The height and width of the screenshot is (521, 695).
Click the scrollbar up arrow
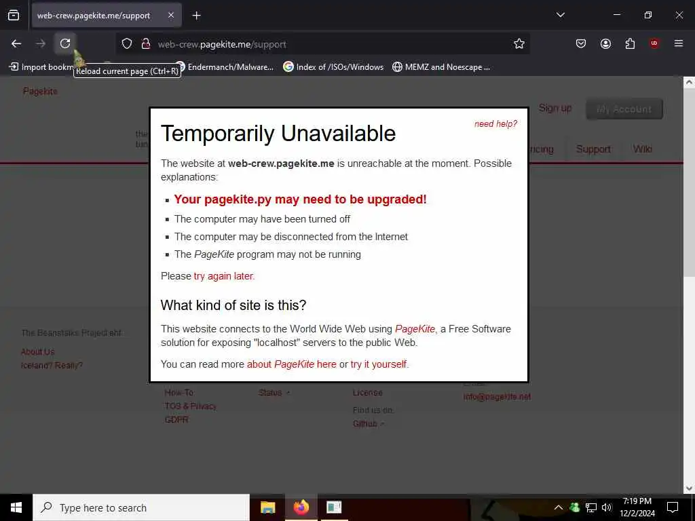[x=689, y=82]
